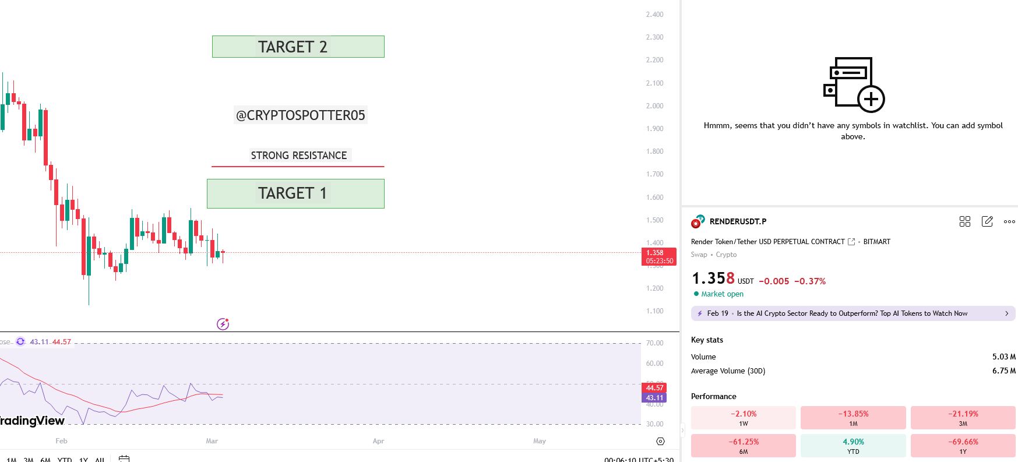Click the note edit icon beside RENDERUSDT.P
Viewport: 1018px width, 462px height.
(987, 221)
